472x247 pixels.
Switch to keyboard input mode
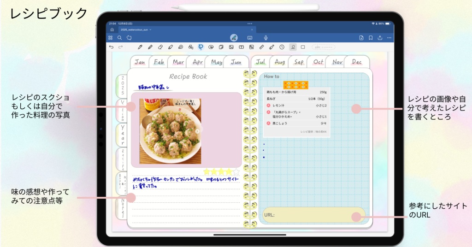tap(249, 38)
